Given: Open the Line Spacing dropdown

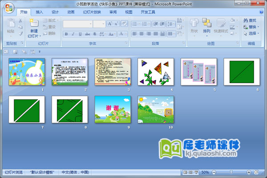Looking at the screenshot, I should coord(171,24).
